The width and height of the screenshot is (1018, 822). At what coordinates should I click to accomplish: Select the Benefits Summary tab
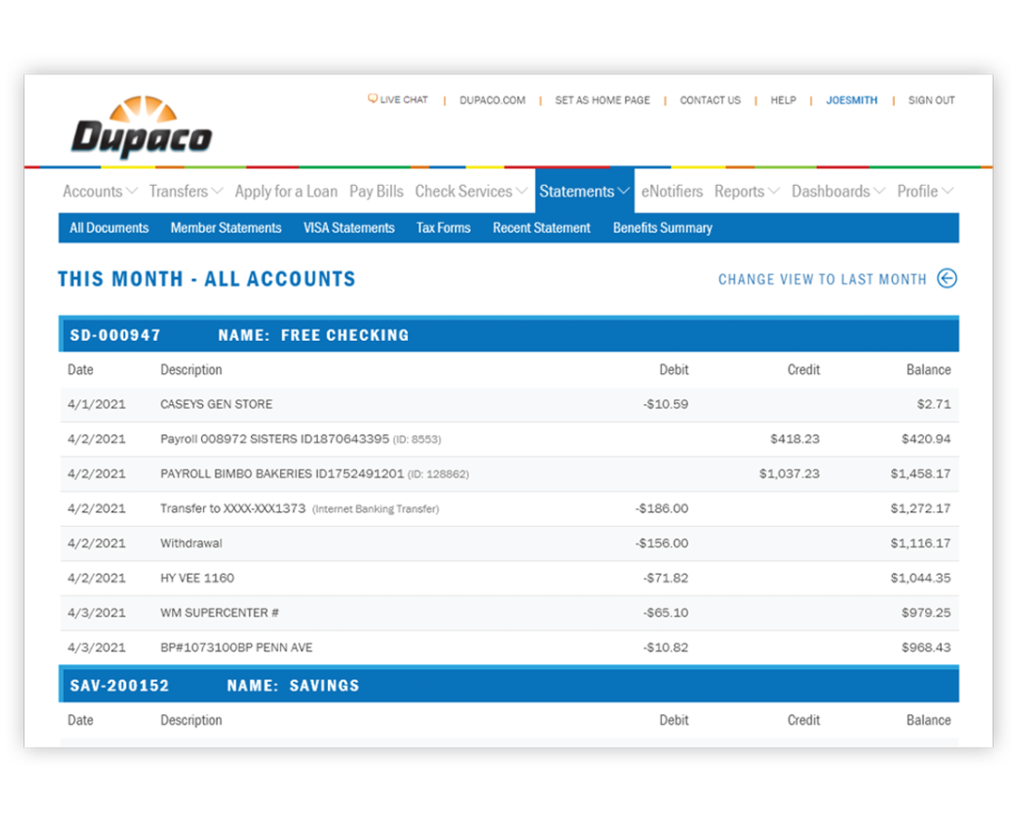[x=663, y=227]
